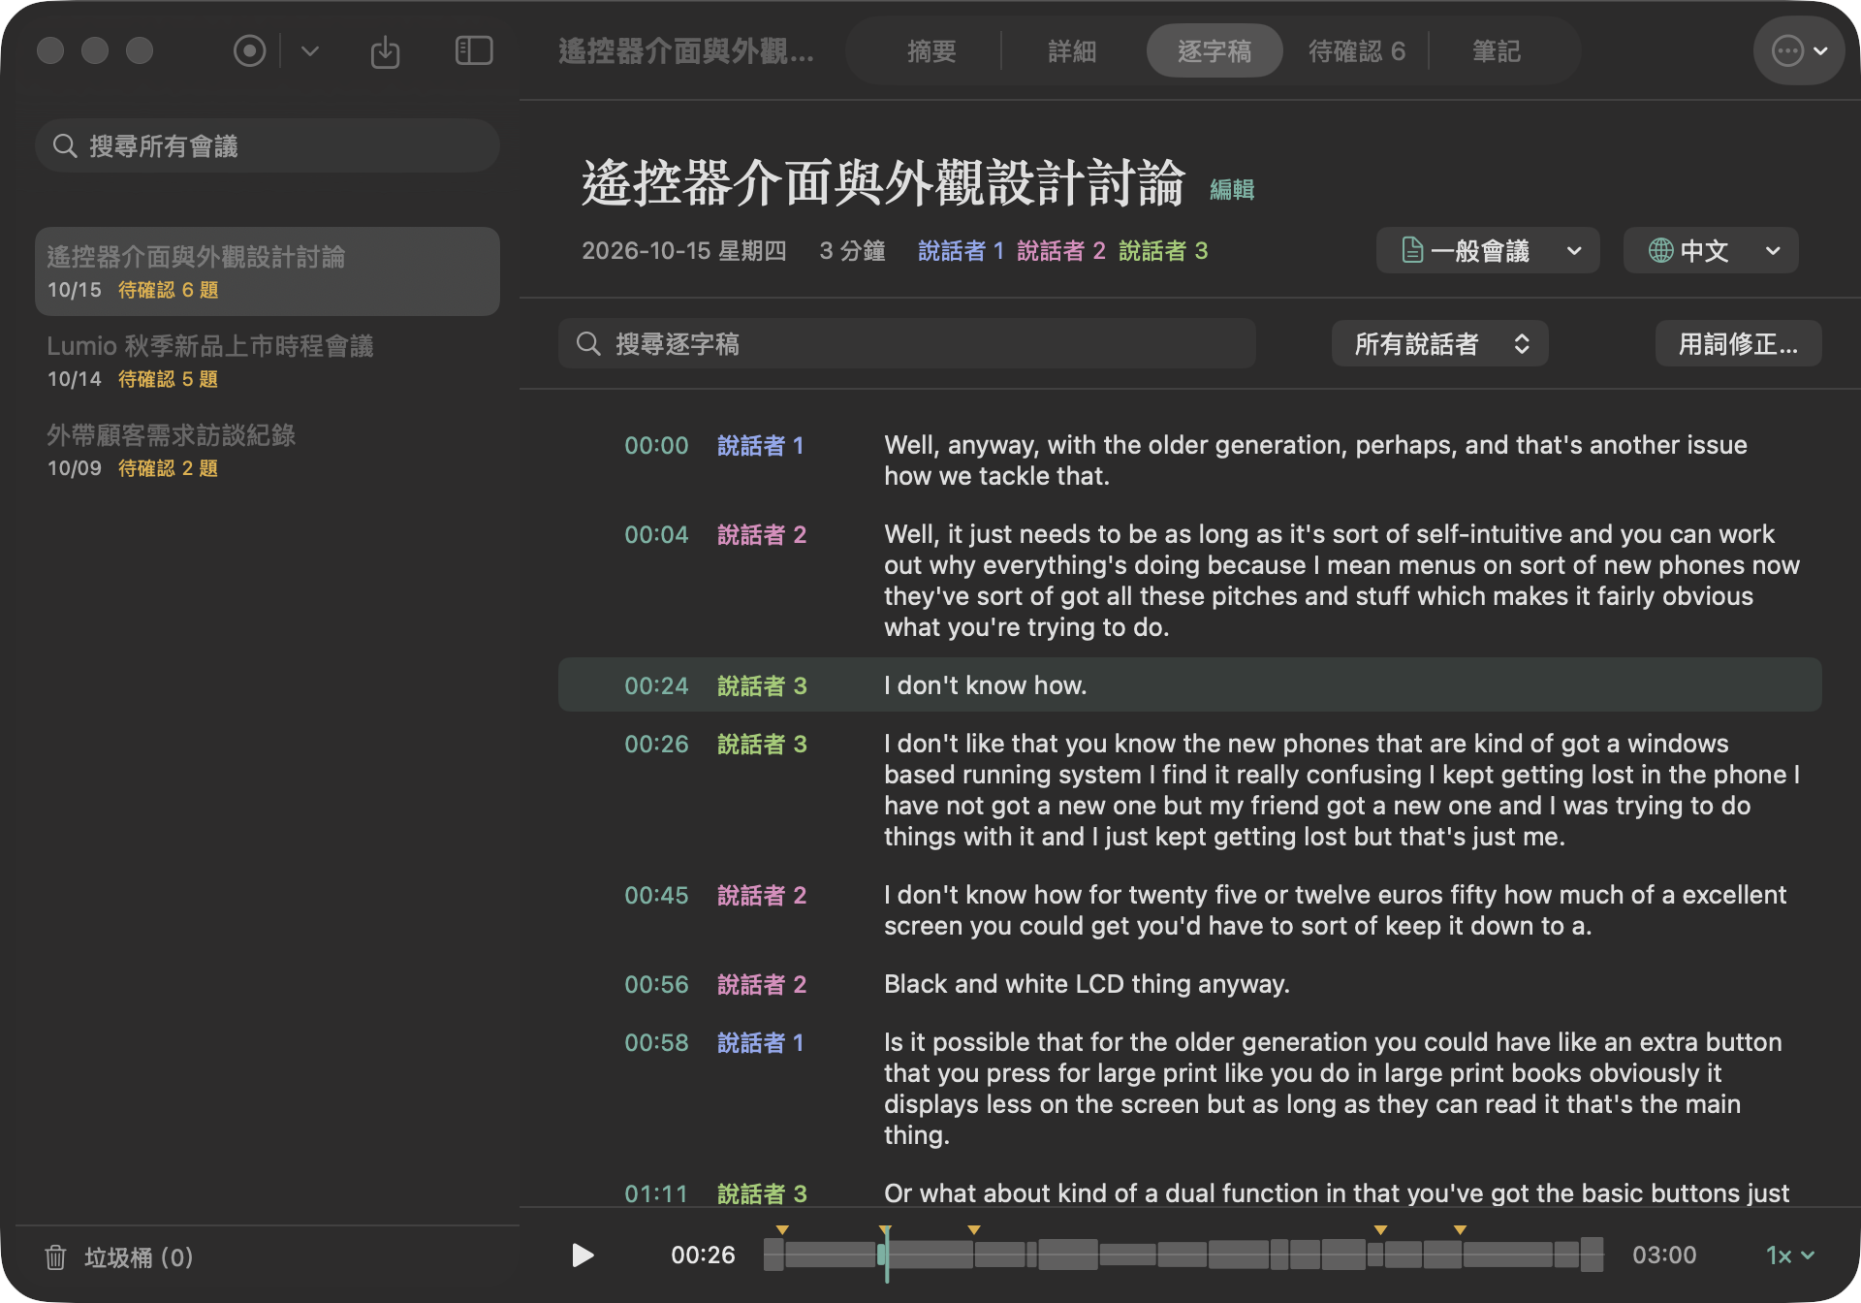Jump to the 00:04 timestamp
The height and width of the screenshot is (1303, 1861).
(x=656, y=535)
